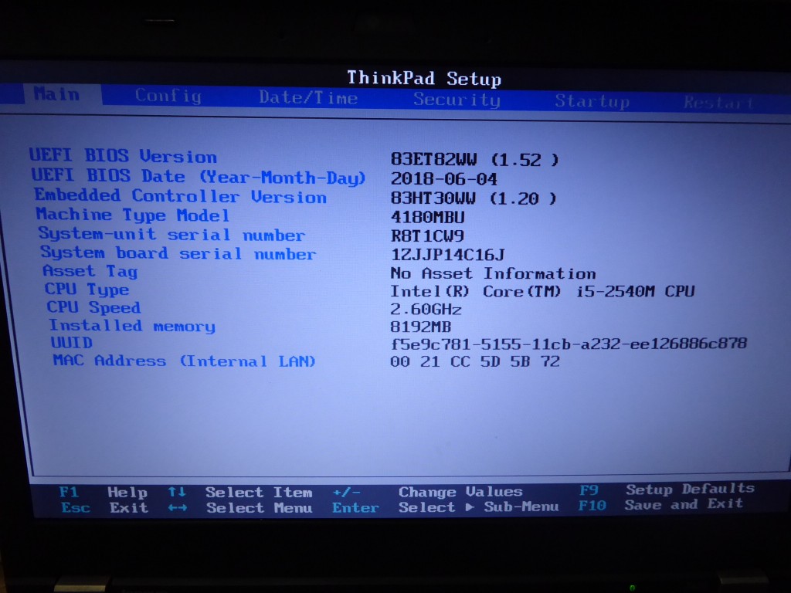The height and width of the screenshot is (593, 791).
Task: Click the Select Item legend text
Action: [259, 492]
